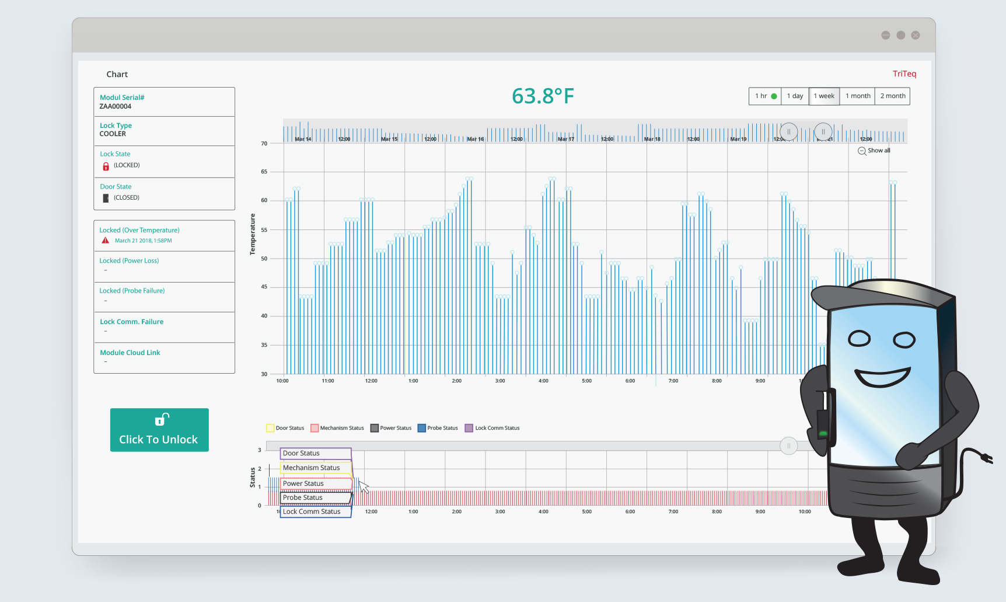This screenshot has height=602, width=1006.
Task: Click the Mar 18 marker on overview timeline
Action: point(652,139)
